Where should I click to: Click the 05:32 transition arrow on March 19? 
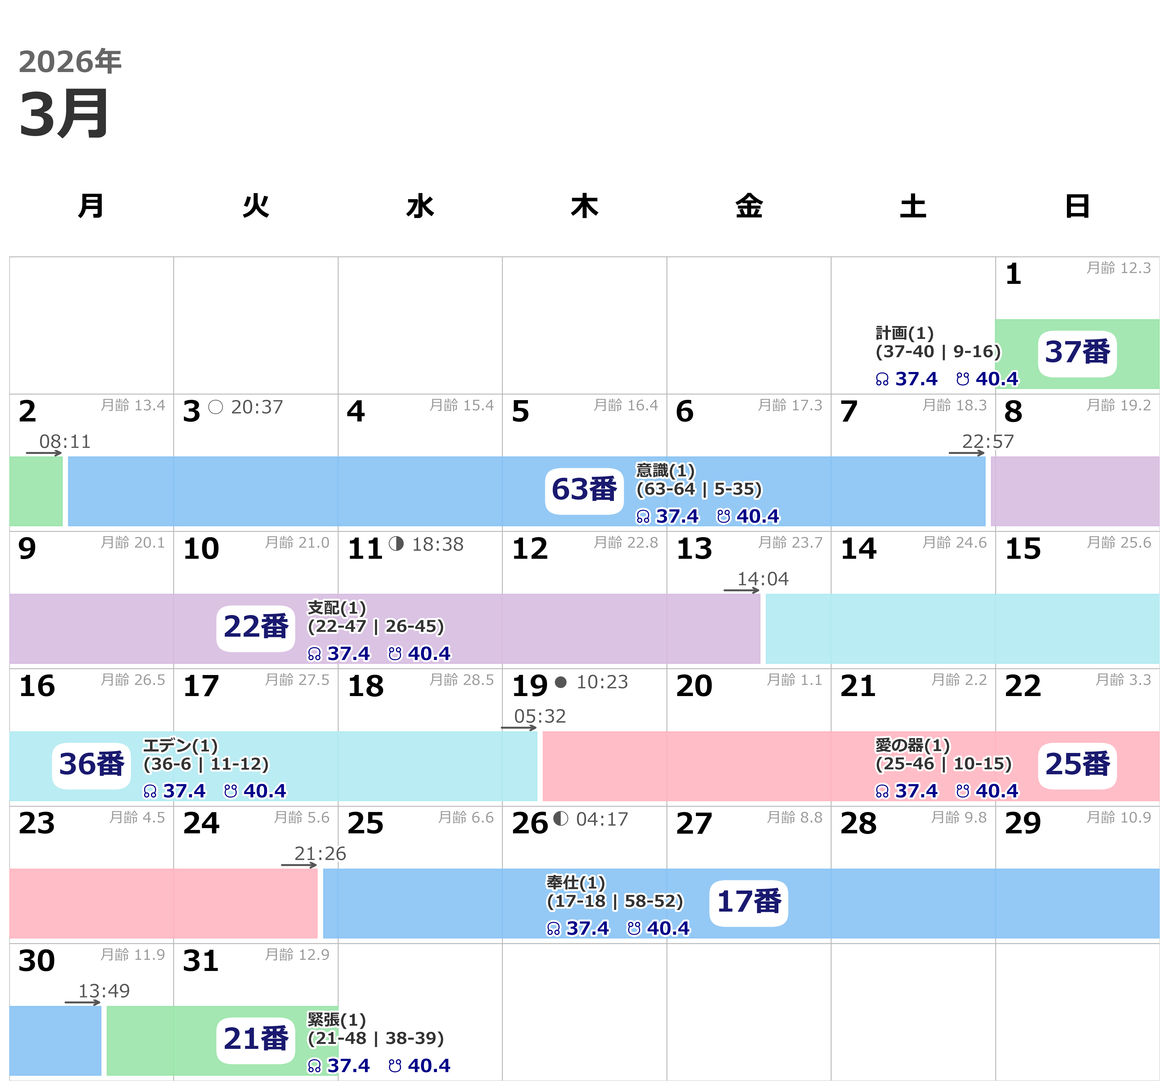(x=519, y=728)
